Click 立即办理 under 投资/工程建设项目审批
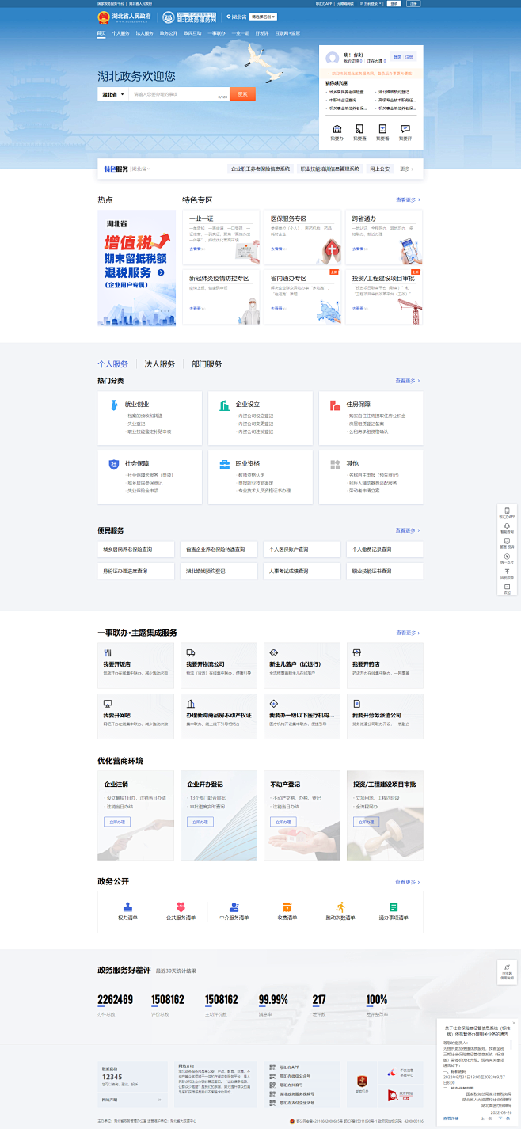Viewport: 521px width, 1129px height. tap(367, 822)
